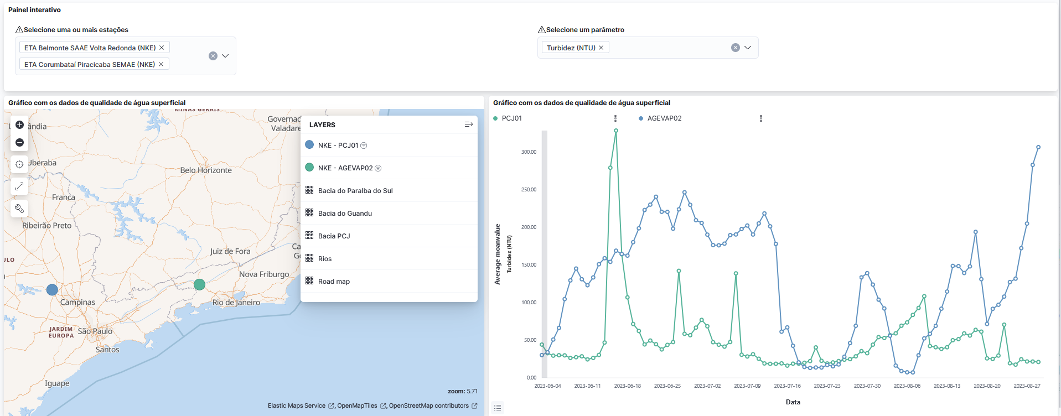Open map full screen expand icon
This screenshot has height=416, width=1061.
point(19,186)
